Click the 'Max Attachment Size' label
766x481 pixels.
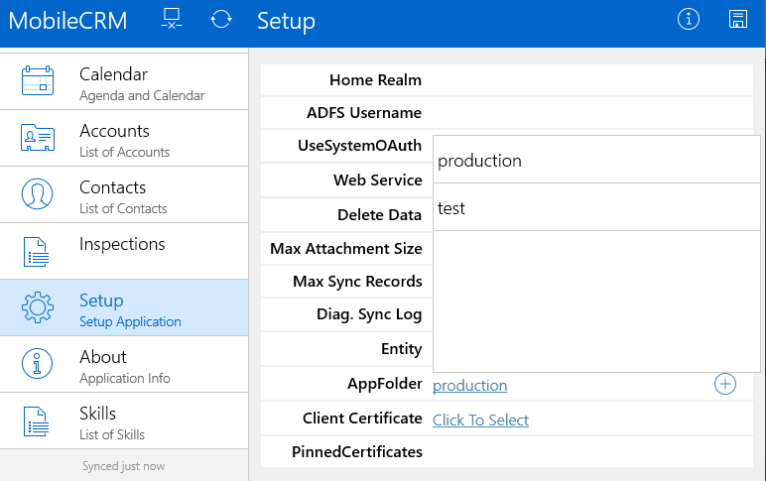346,249
